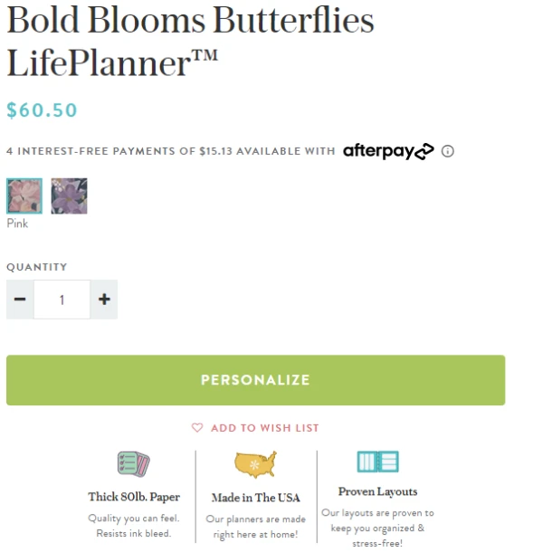Click the Pink swatch label
The width and height of the screenshot is (552, 552).
[x=17, y=224]
